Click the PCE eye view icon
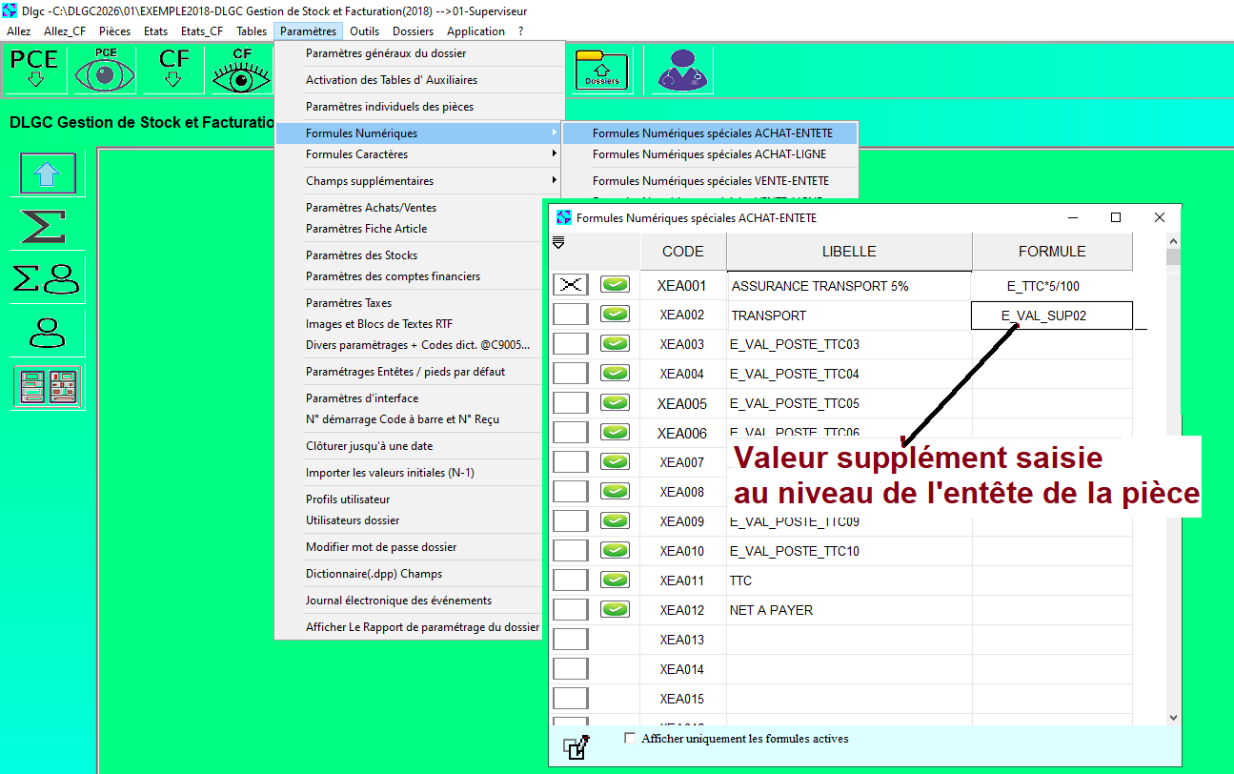Image resolution: width=1234 pixels, height=774 pixels. [105, 70]
